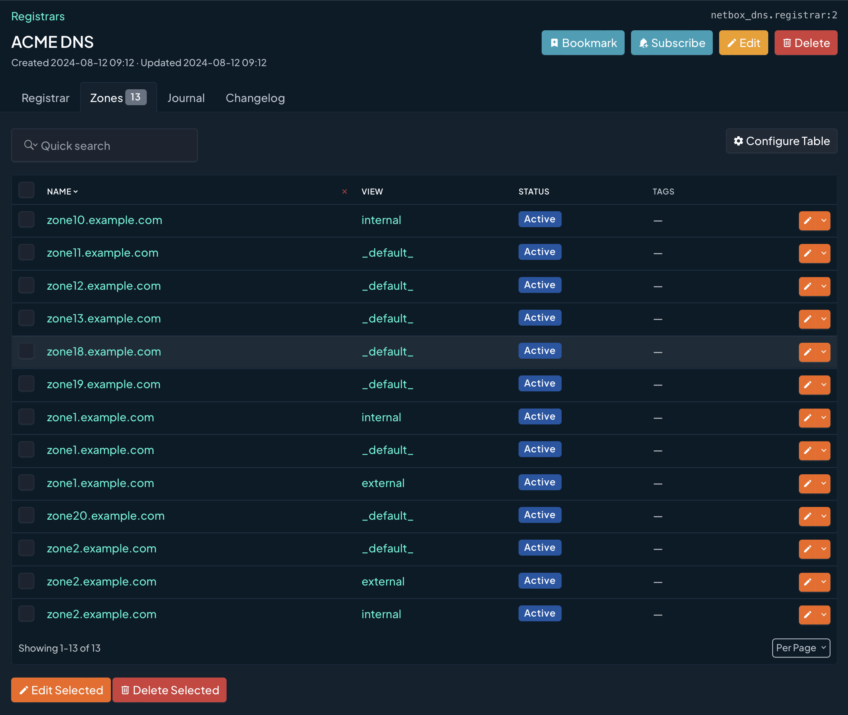The width and height of the screenshot is (848, 715).
Task: Click the red Delete button for registrar
Action: [x=806, y=43]
